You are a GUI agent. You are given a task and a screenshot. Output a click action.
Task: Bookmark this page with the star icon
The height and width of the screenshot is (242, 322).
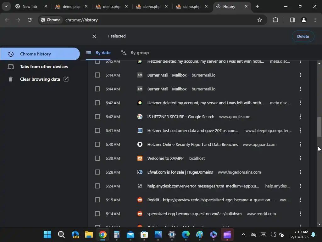point(259,20)
